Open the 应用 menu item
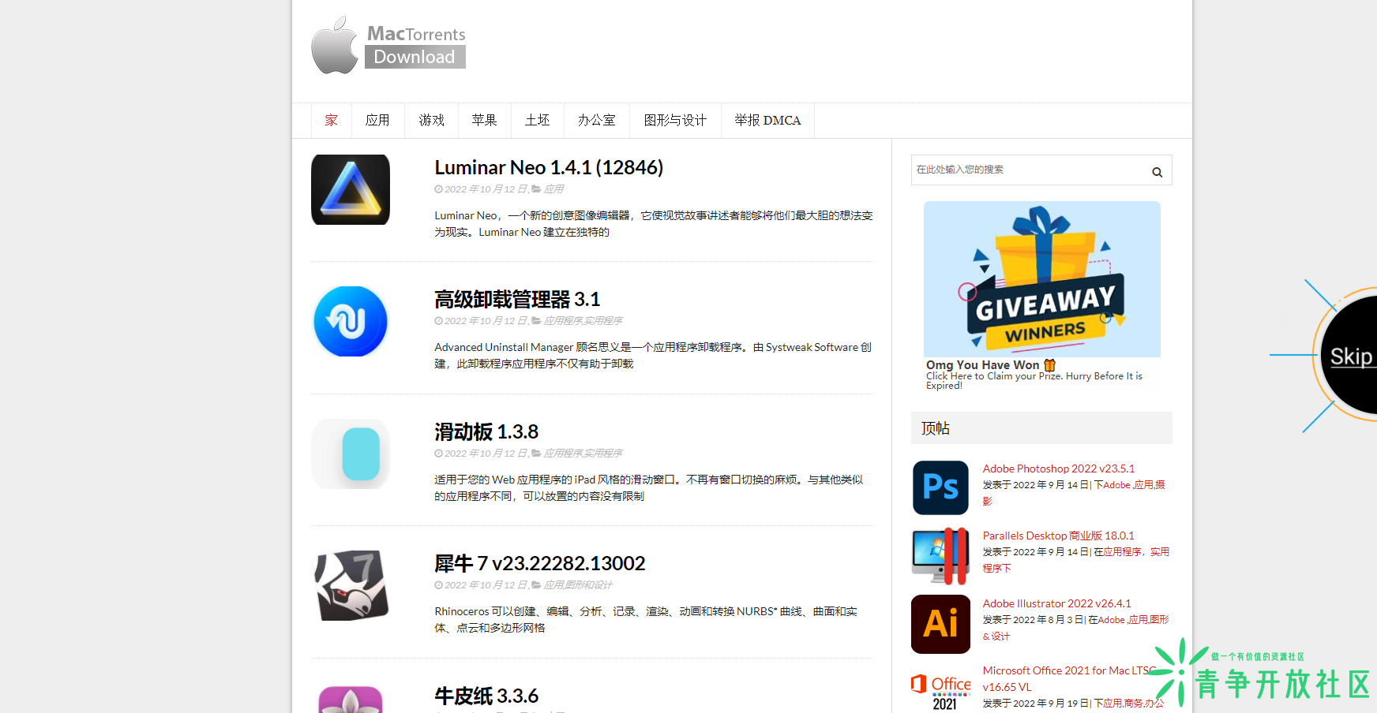This screenshot has width=1377, height=713. tap(377, 120)
